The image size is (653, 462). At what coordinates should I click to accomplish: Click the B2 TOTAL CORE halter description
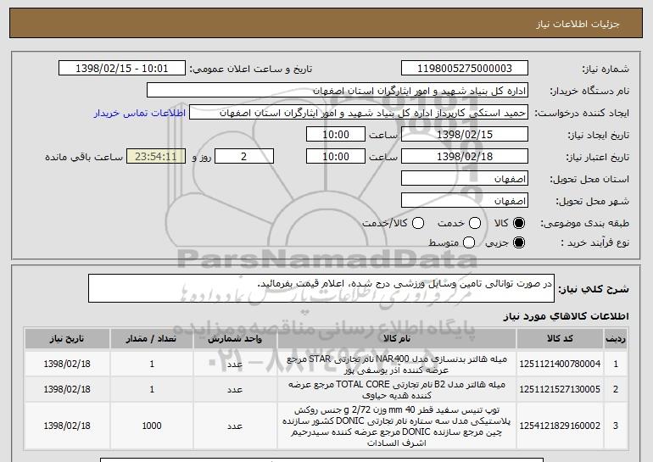coord(397,390)
